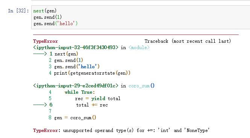
Task: Click next(gen) line in code cell
Action: [x=45, y=11]
